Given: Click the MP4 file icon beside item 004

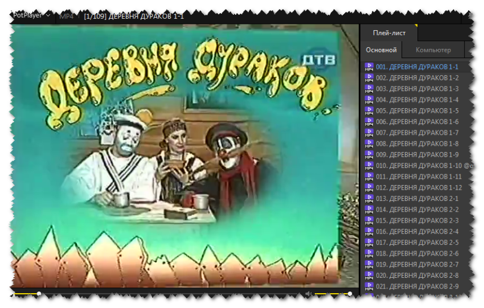Looking at the screenshot, I should 369,100.
